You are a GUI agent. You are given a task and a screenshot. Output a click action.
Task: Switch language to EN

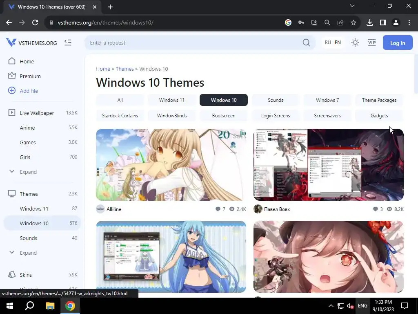click(338, 43)
